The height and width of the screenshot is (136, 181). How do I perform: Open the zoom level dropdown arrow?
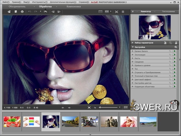pyautogui.click(x=120, y=108)
